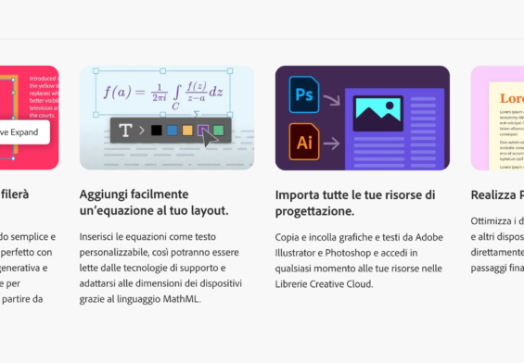Image resolution: width=524 pixels, height=363 pixels.
Task: Open the Lorem ipsum document card image
Action: pyautogui.click(x=497, y=118)
